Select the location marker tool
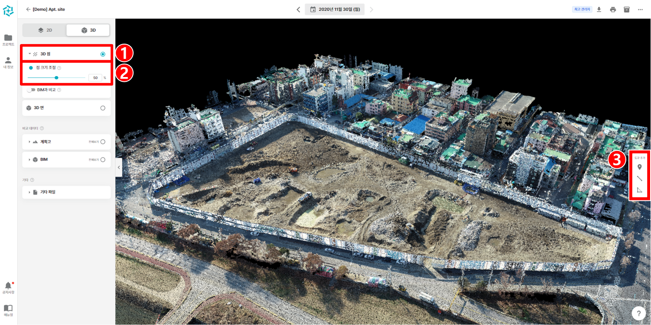Viewport: 651px width, 325px height. click(639, 167)
